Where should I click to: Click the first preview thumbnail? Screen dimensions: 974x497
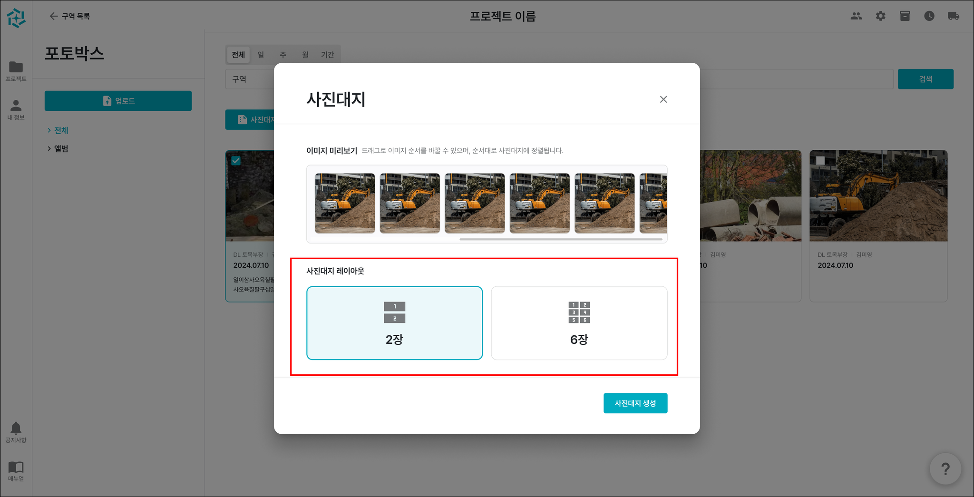point(345,203)
